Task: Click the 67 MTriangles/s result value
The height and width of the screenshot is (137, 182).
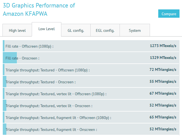Action: [163, 94]
